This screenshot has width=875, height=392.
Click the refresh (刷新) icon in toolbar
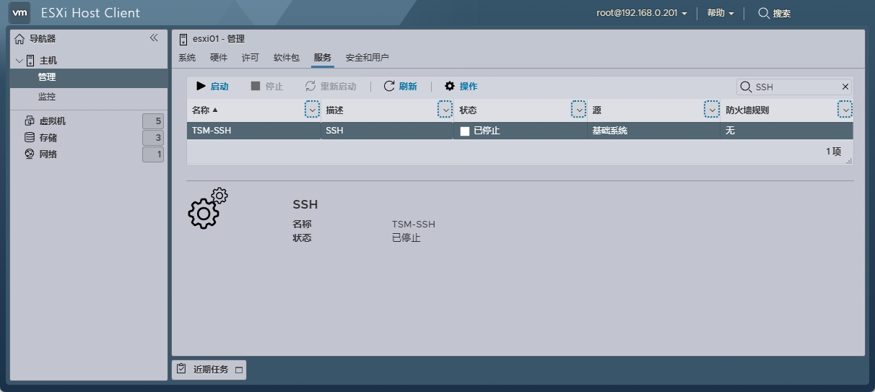click(389, 86)
